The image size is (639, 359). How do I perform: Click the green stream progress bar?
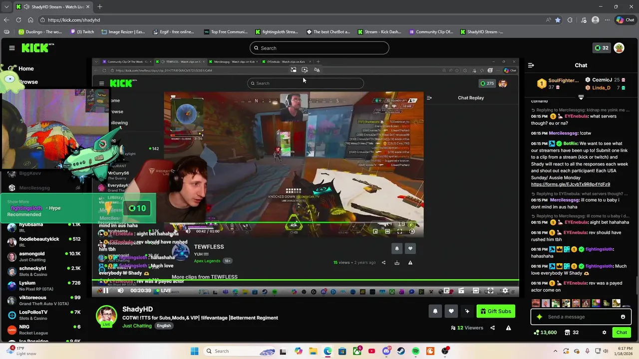[306, 280]
